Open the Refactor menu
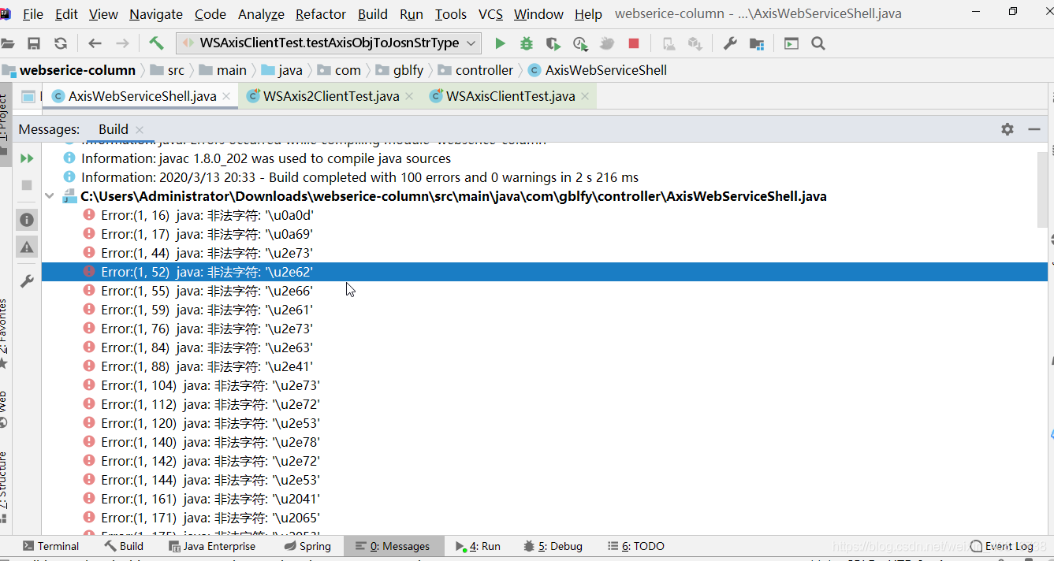The height and width of the screenshot is (561, 1054). pyautogui.click(x=321, y=14)
